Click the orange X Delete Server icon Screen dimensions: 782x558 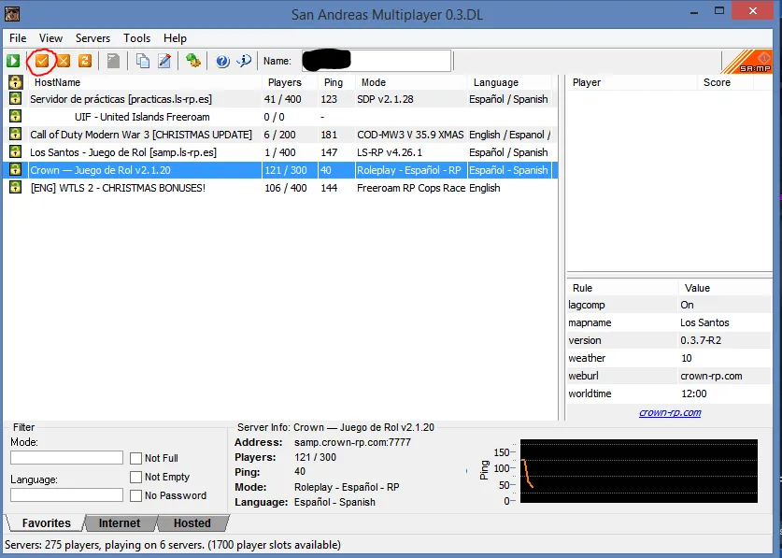64,61
